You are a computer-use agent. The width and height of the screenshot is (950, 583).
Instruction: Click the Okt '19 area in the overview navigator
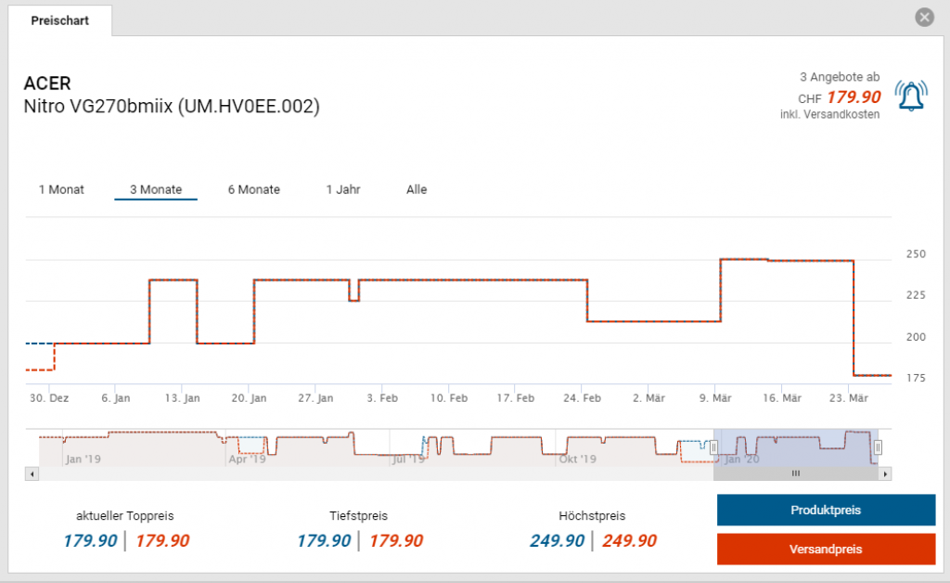coord(577,458)
